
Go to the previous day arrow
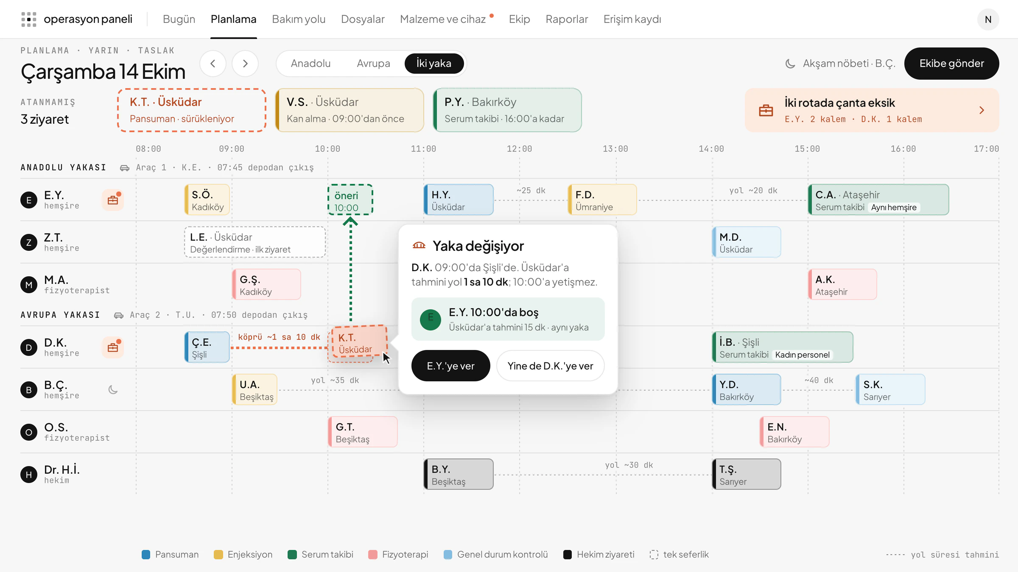(213, 64)
